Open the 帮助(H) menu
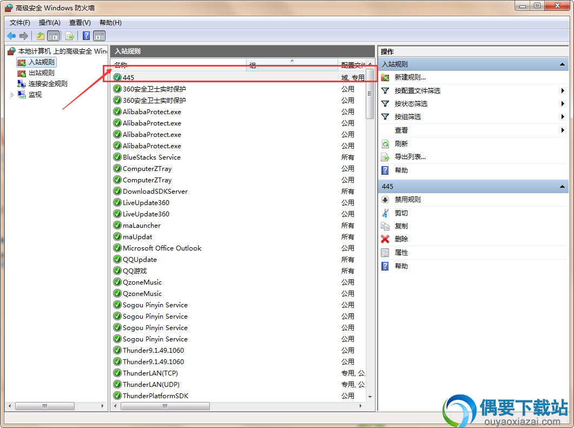This screenshot has height=428, width=574. coord(110,23)
